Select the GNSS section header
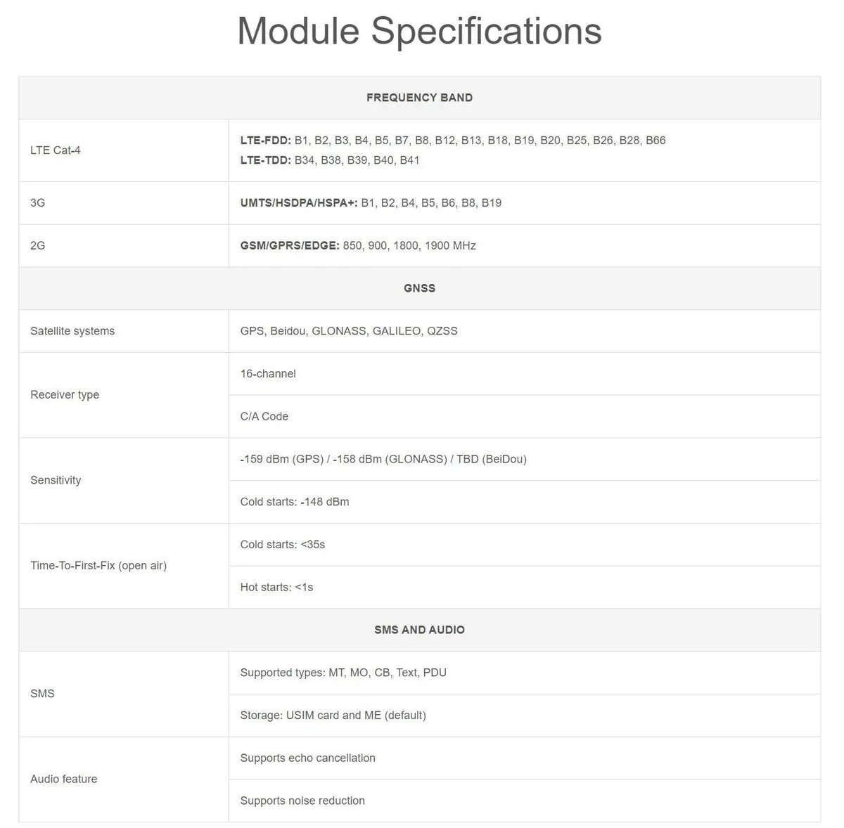This screenshot has width=844, height=828. coord(419,288)
